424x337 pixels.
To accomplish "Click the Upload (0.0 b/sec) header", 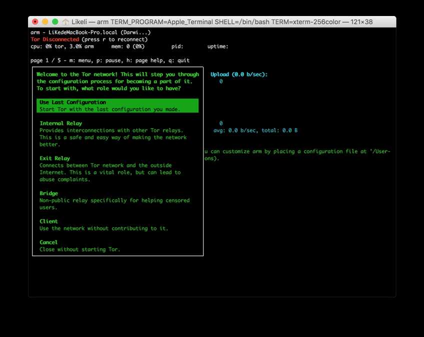I will pos(239,74).
